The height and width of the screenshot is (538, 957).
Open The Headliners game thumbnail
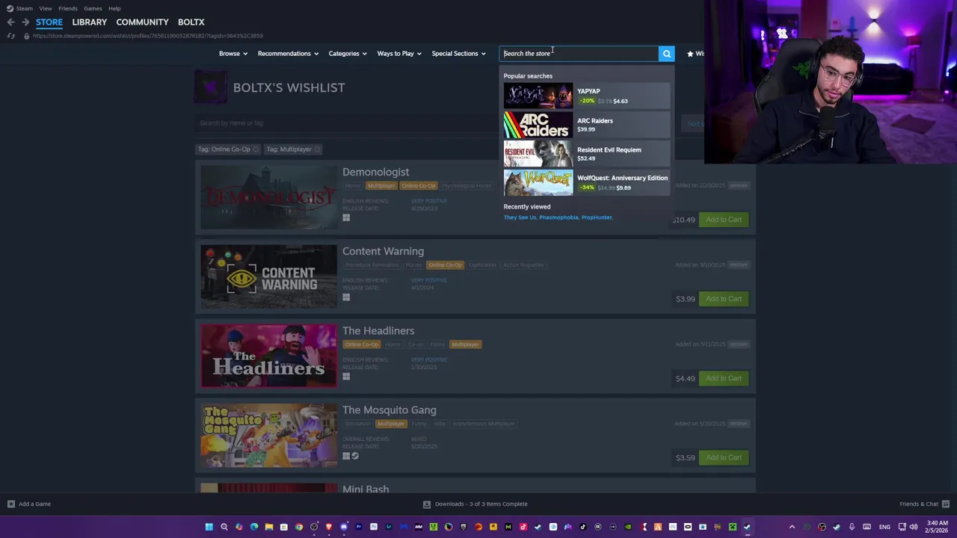(268, 356)
